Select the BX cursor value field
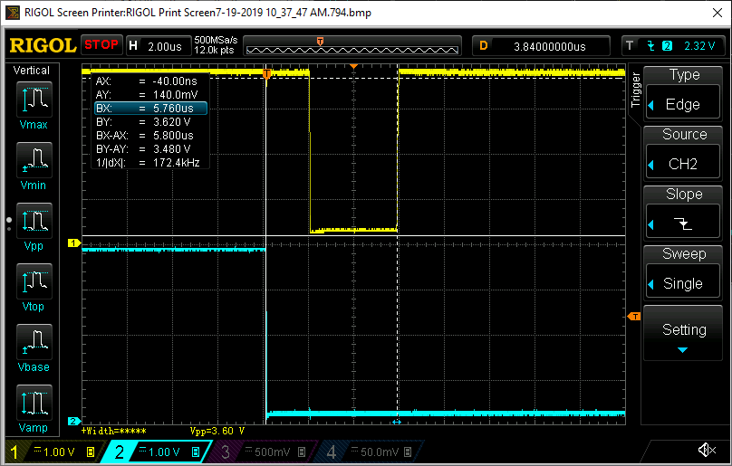Image resolution: width=732 pixels, height=466 pixels. click(150, 108)
